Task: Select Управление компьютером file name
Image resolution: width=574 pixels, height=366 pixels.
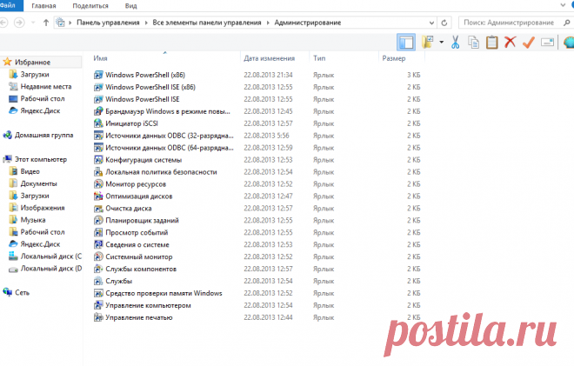Action: point(148,305)
